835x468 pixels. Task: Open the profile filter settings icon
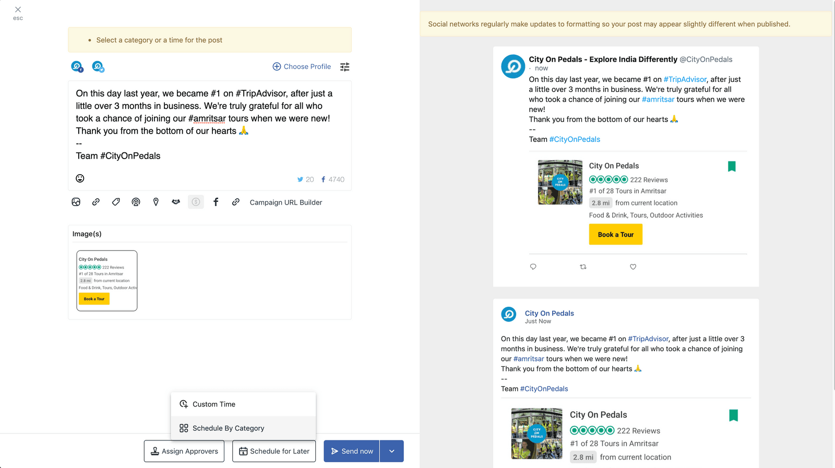(345, 67)
